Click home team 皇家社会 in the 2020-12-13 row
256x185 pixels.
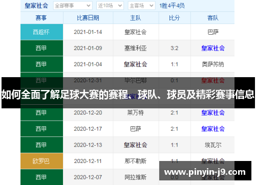click(136, 145)
